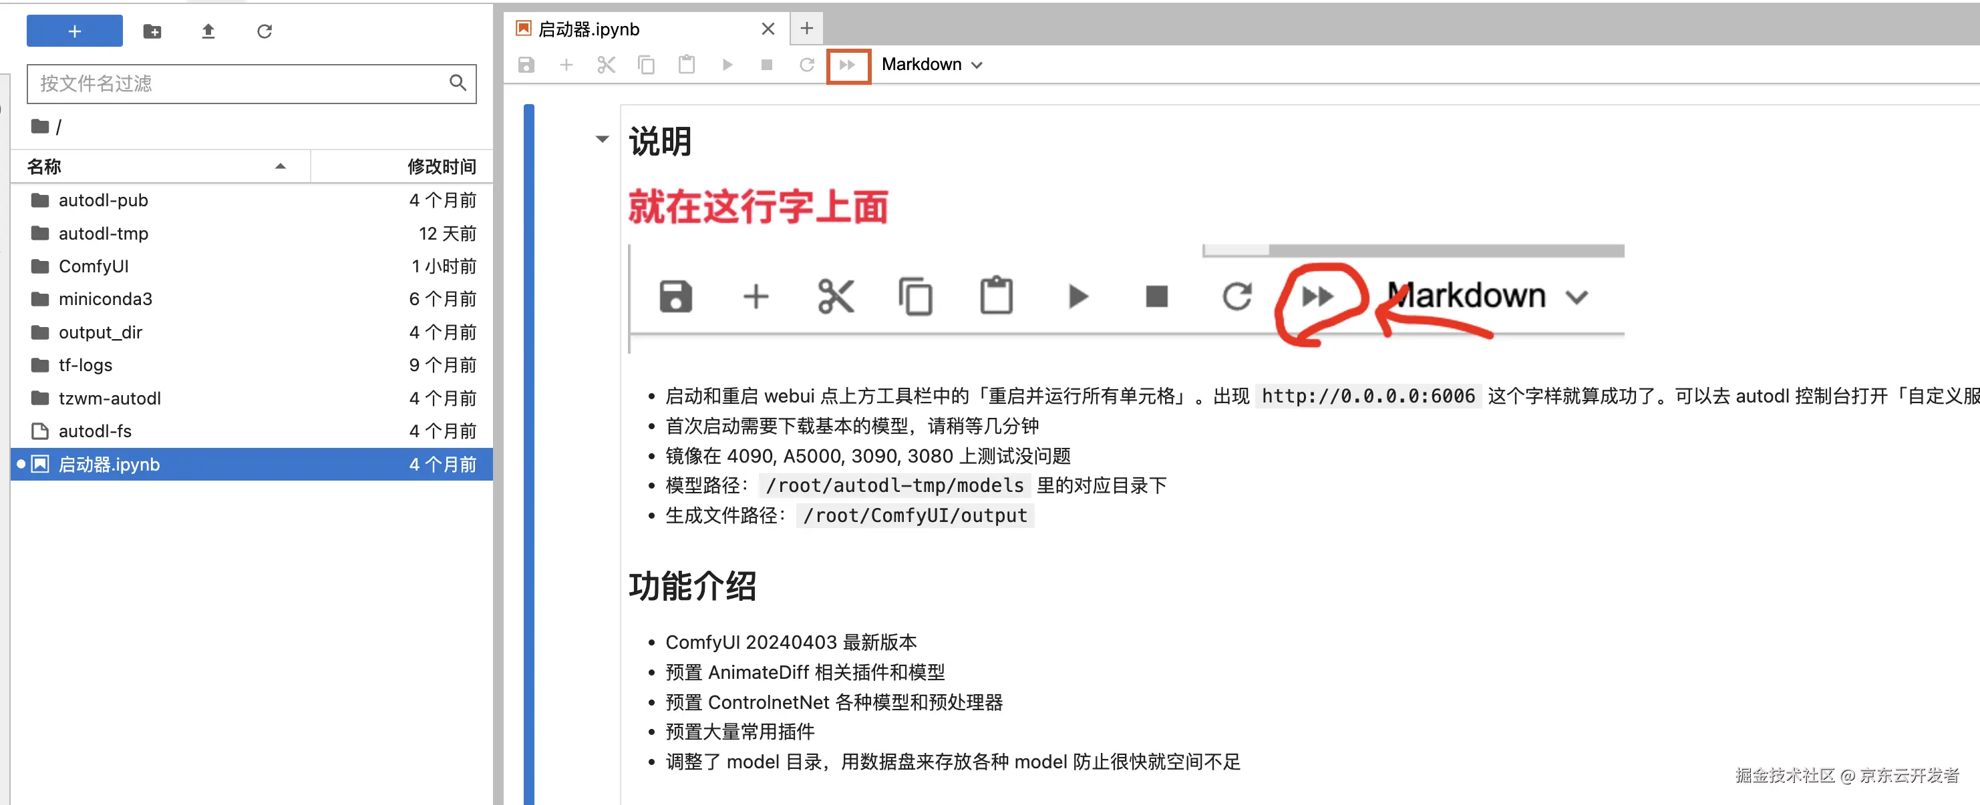Paste cell from clipboard

[x=687, y=65]
